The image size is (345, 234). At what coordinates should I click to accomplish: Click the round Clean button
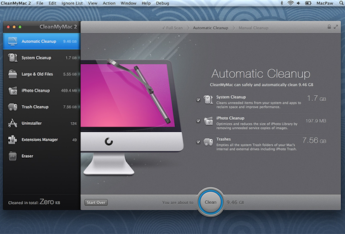click(211, 202)
